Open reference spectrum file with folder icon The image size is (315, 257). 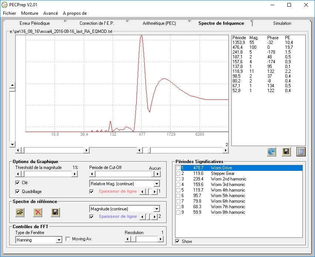pos(20,212)
